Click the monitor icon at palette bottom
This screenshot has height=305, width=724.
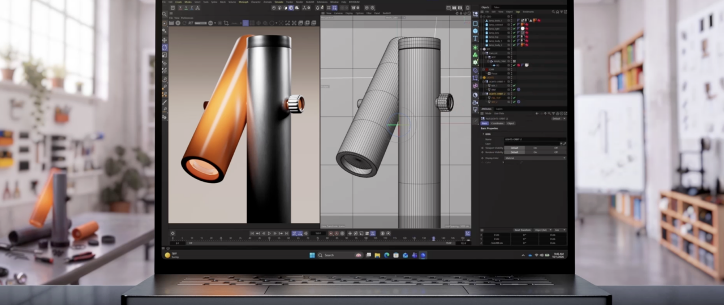click(x=475, y=109)
